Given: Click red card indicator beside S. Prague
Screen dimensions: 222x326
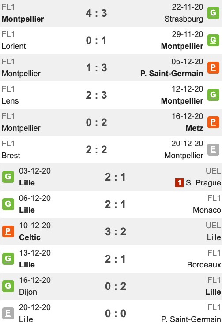Looking at the screenshot, I should (x=179, y=183).
